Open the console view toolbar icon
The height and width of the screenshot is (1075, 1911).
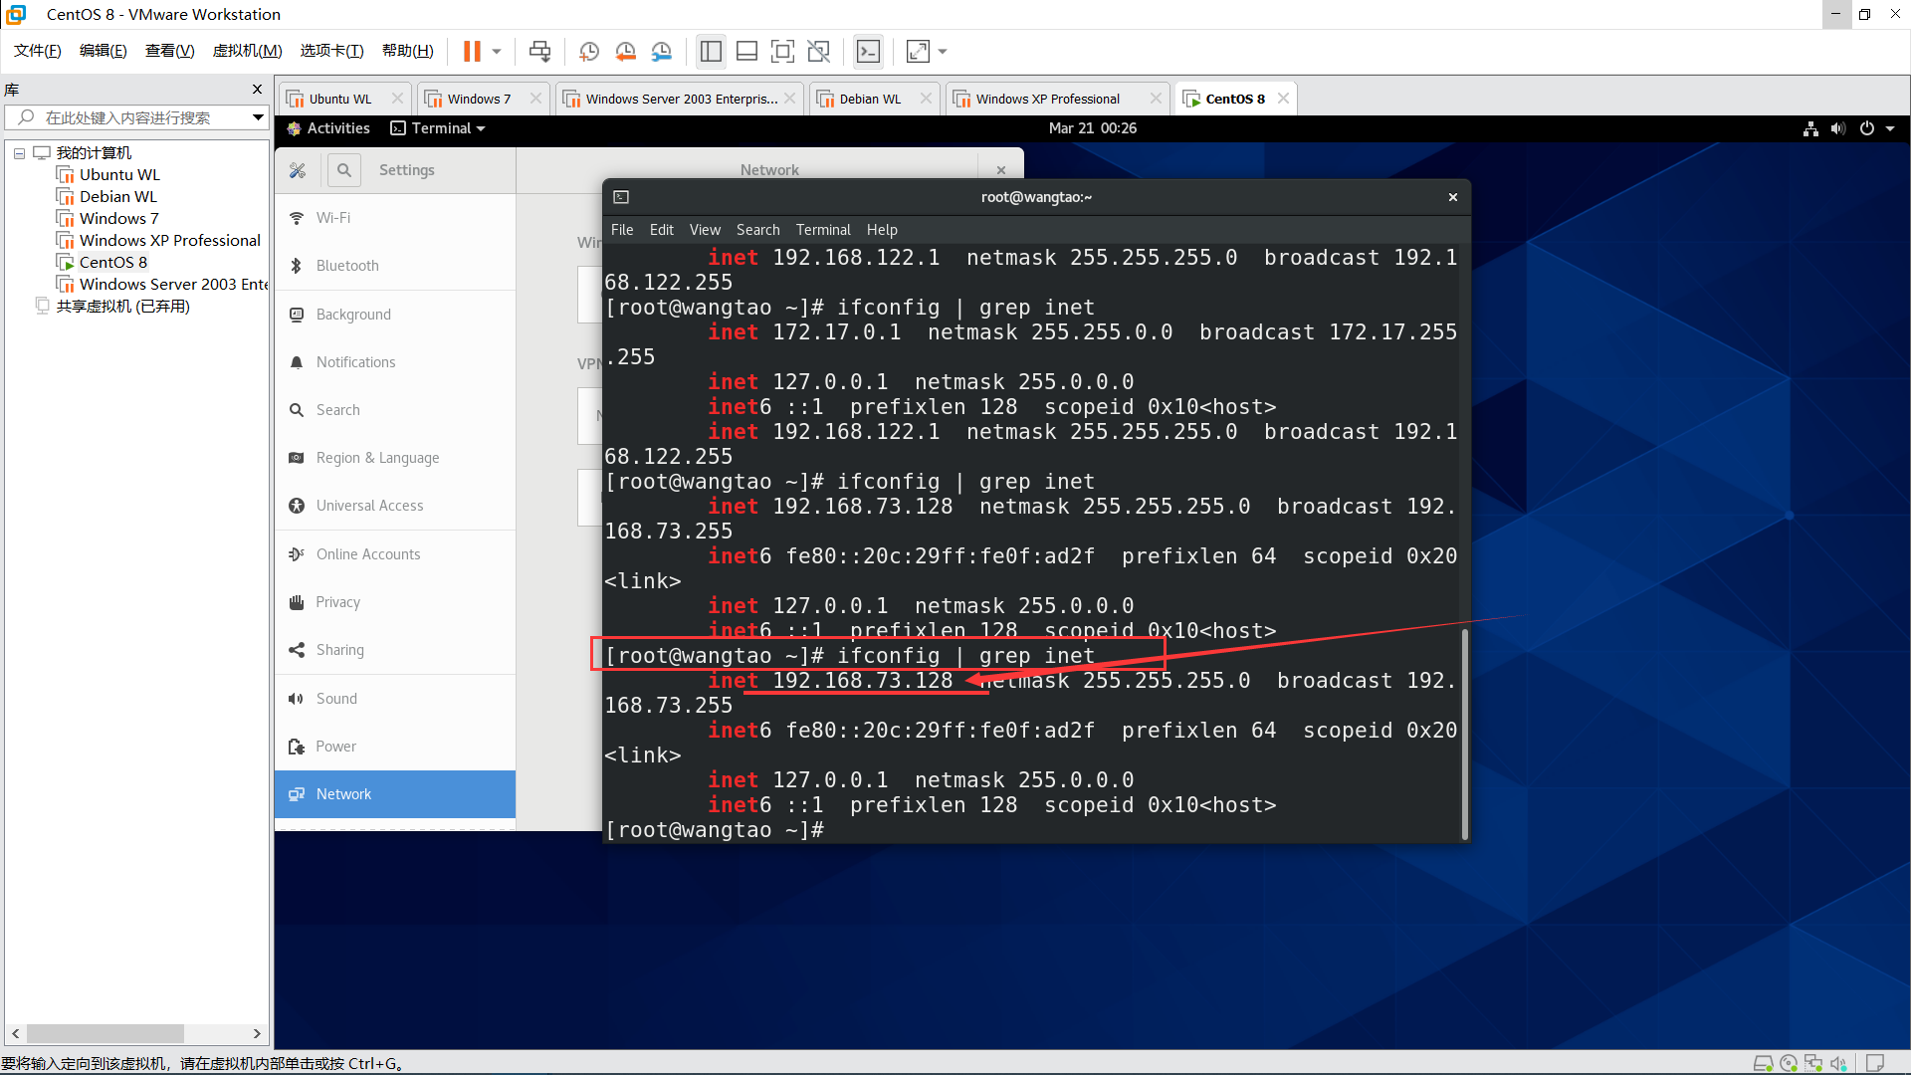click(x=868, y=51)
